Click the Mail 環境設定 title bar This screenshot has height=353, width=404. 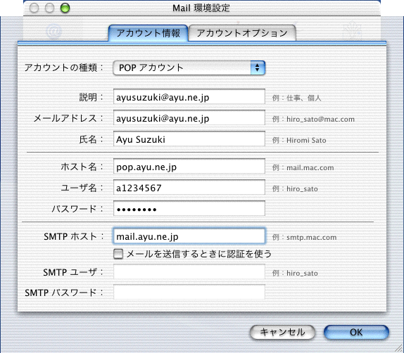(x=201, y=8)
